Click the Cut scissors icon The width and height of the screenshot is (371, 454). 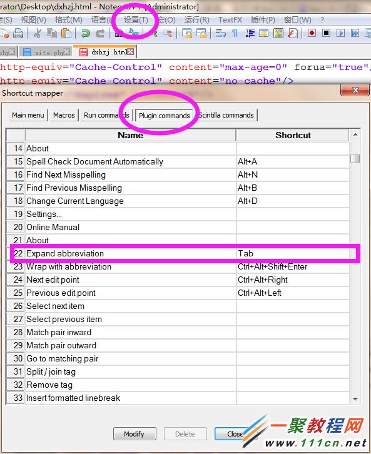click(37, 33)
